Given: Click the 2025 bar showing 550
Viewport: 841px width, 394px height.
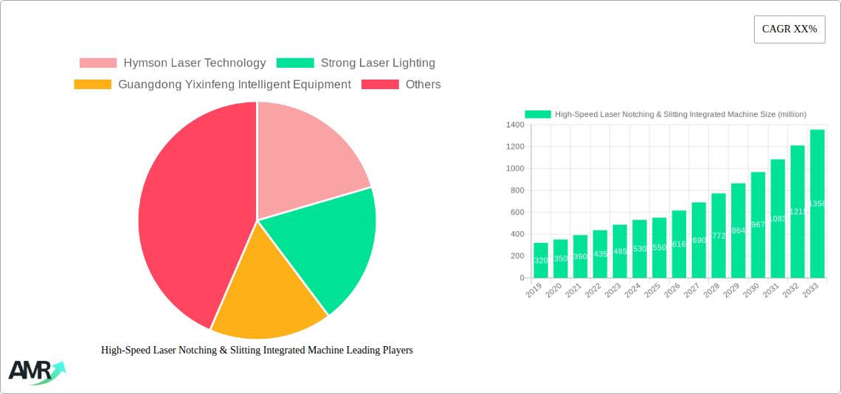Looking at the screenshot, I should (659, 248).
